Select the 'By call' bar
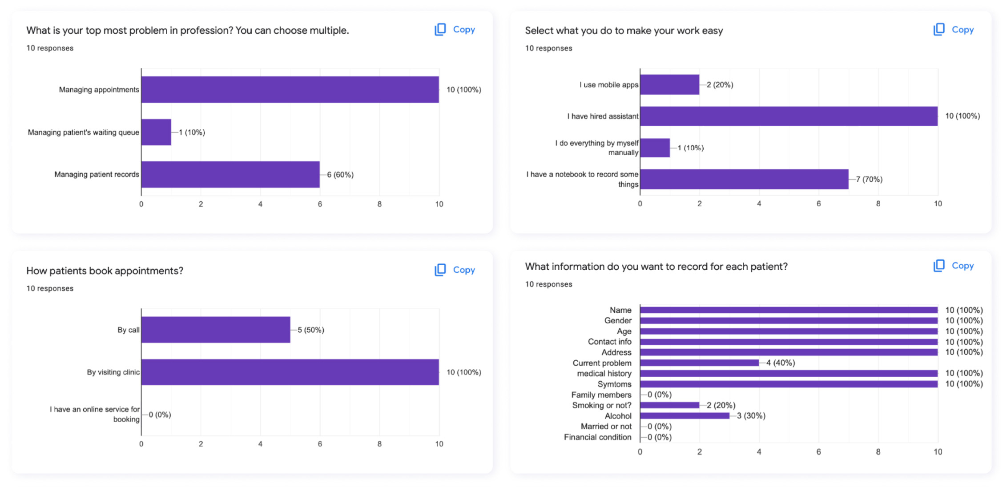1007x487 pixels. coord(216,330)
